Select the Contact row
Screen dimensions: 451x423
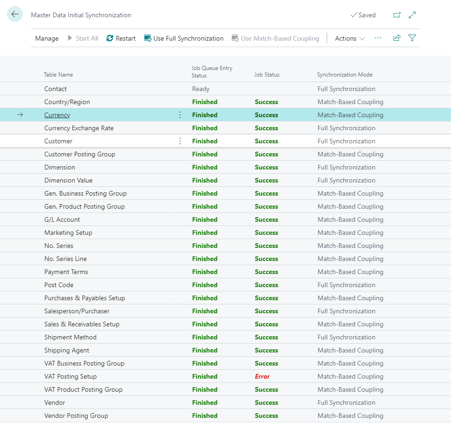pyautogui.click(x=56, y=89)
